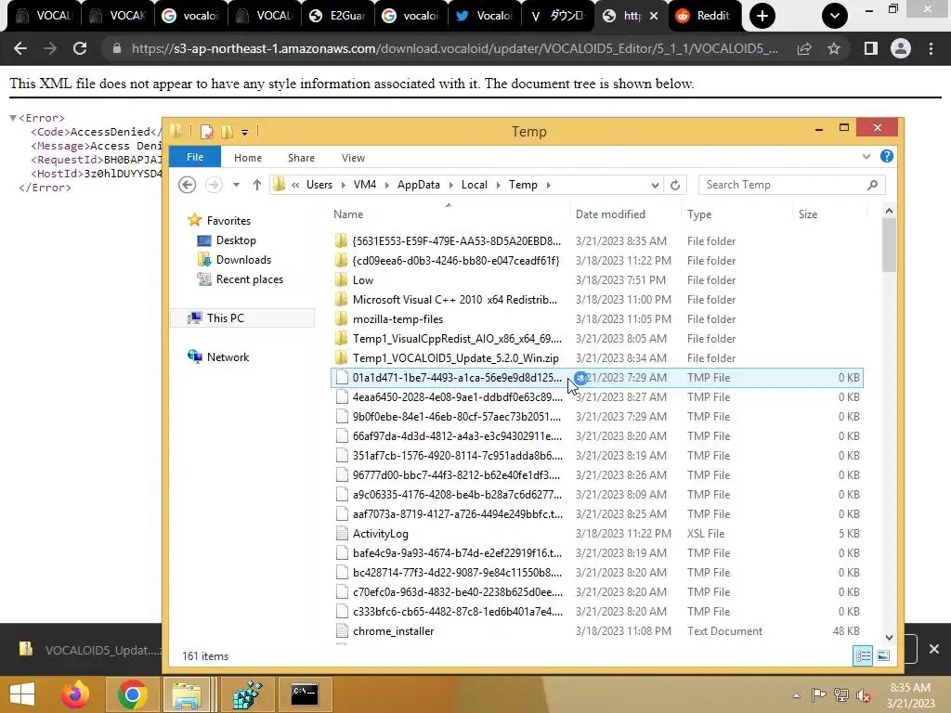The image size is (951, 713).
Task: Open VOCALOID5_Updat download item in Chrome
Action: [x=91, y=650]
